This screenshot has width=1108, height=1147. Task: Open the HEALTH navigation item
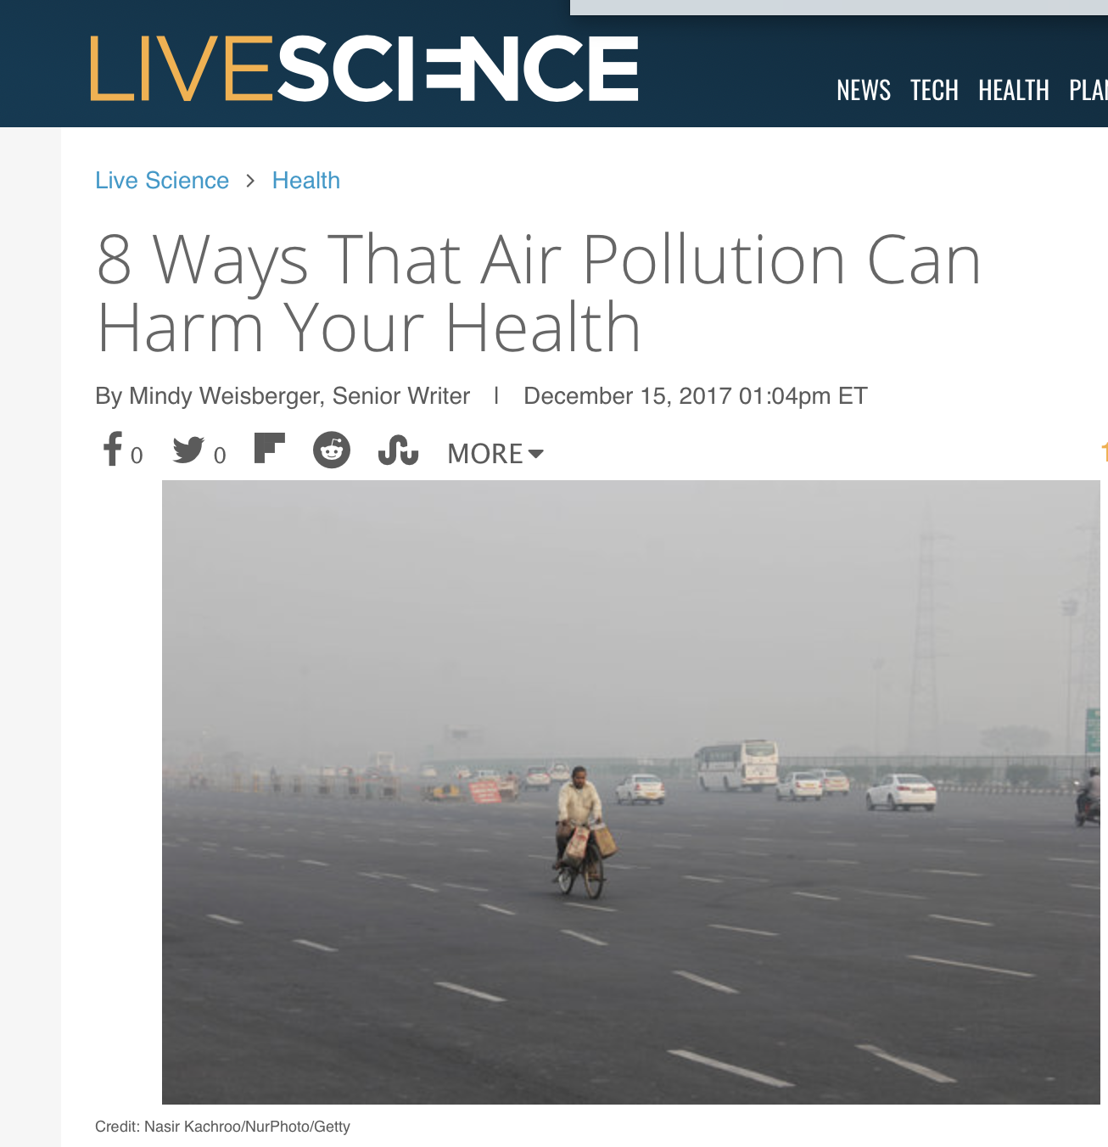pos(1014,90)
